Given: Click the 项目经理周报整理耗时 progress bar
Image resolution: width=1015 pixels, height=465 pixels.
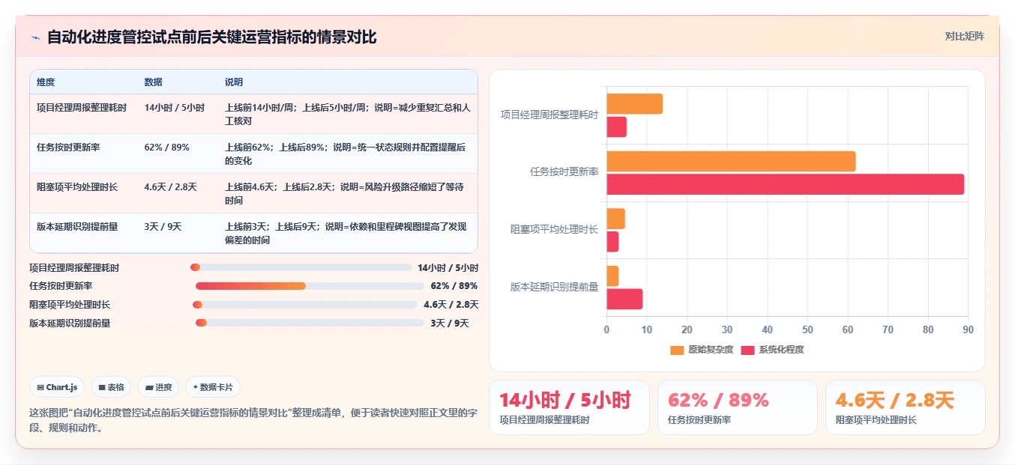Looking at the screenshot, I should pos(301,267).
